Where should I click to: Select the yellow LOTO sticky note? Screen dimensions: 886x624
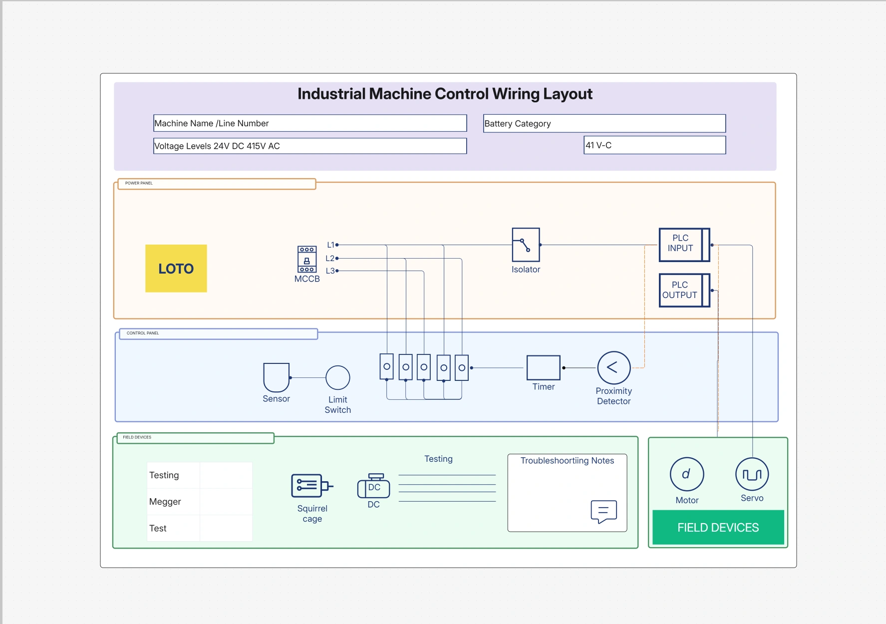coord(176,269)
